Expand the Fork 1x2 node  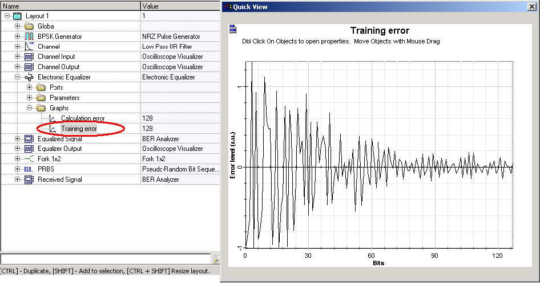[x=17, y=159]
